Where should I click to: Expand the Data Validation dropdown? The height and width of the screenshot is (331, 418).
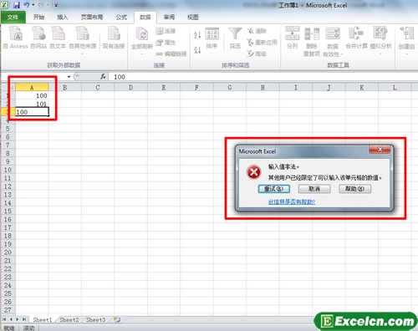[x=342, y=54]
